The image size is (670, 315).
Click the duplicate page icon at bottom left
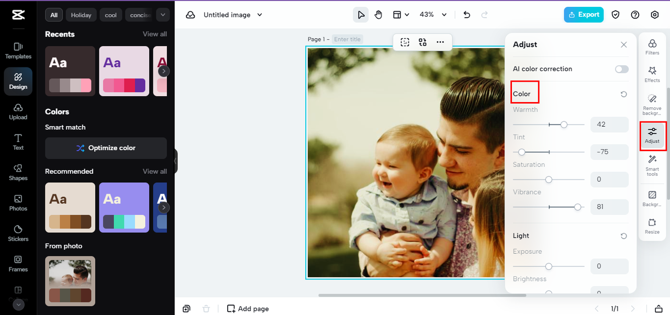coord(187,309)
